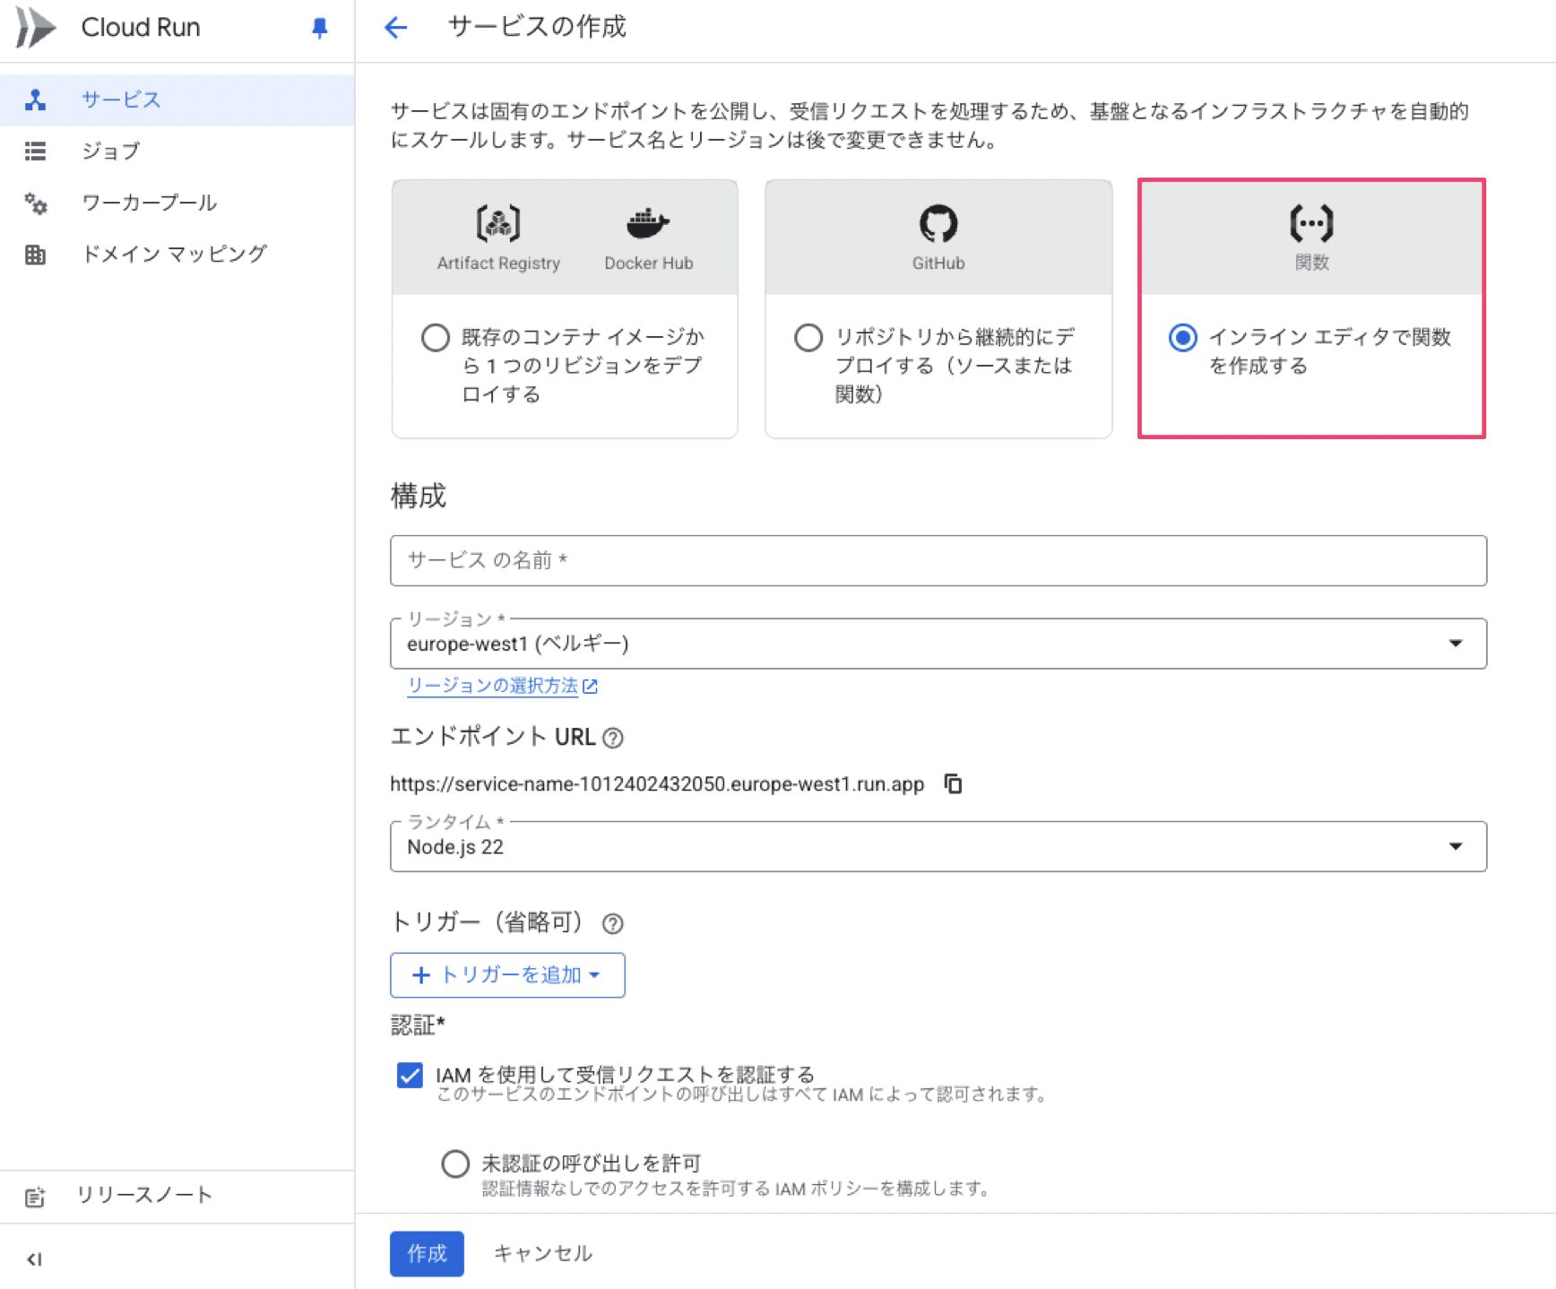The image size is (1556, 1289).
Task: Click the Artifact Registry icon
Action: (x=498, y=223)
